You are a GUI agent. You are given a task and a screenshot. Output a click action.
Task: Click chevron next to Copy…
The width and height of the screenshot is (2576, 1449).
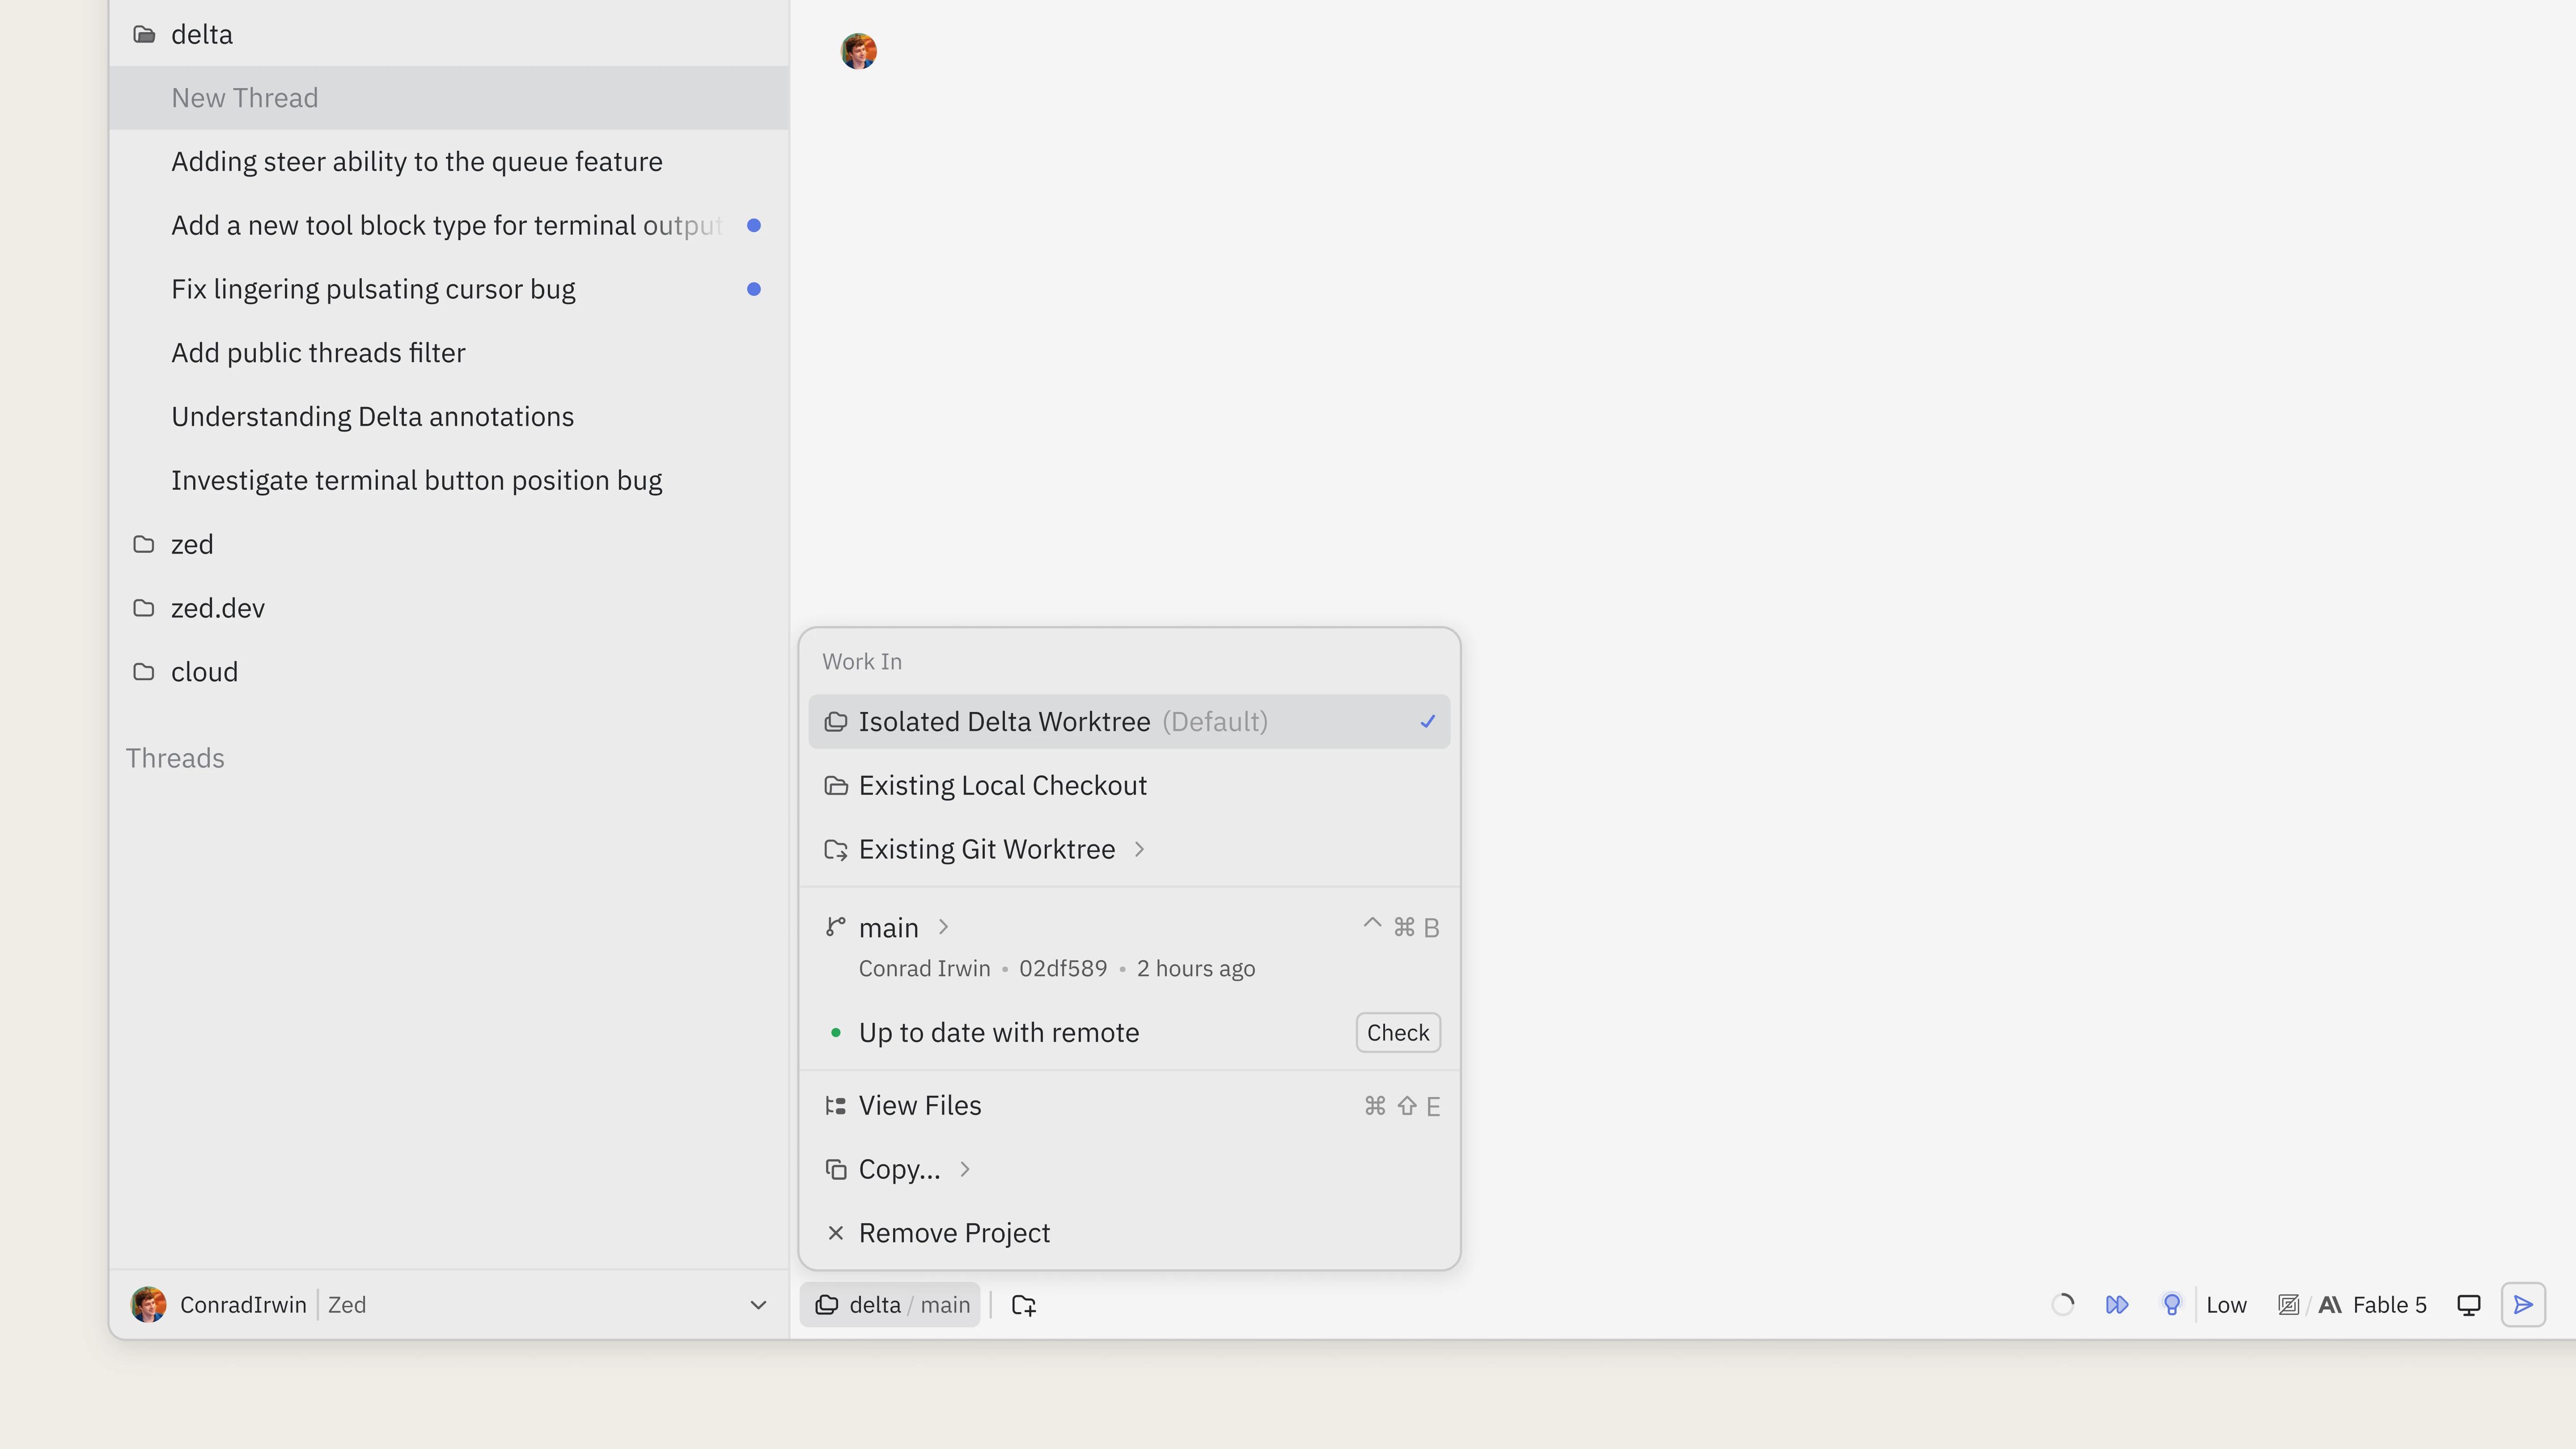965,1169
